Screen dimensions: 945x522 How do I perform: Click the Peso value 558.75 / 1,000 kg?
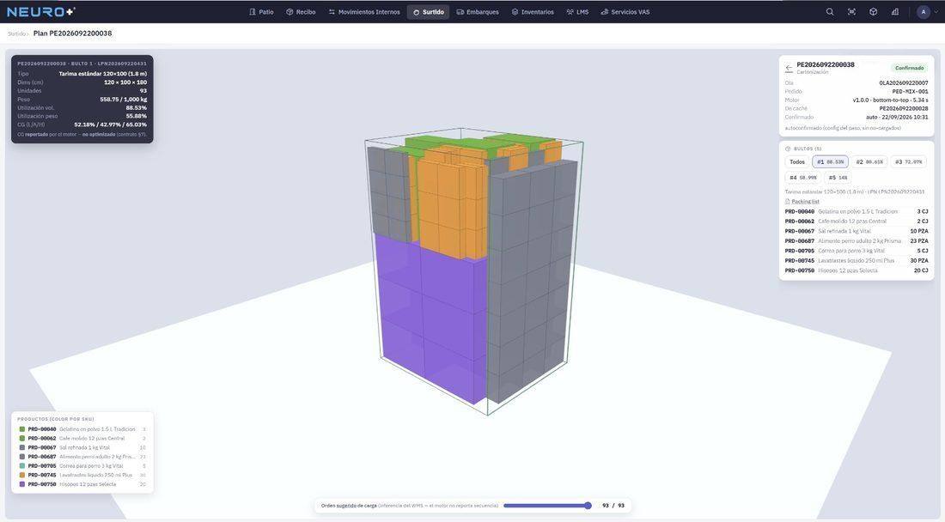point(124,100)
